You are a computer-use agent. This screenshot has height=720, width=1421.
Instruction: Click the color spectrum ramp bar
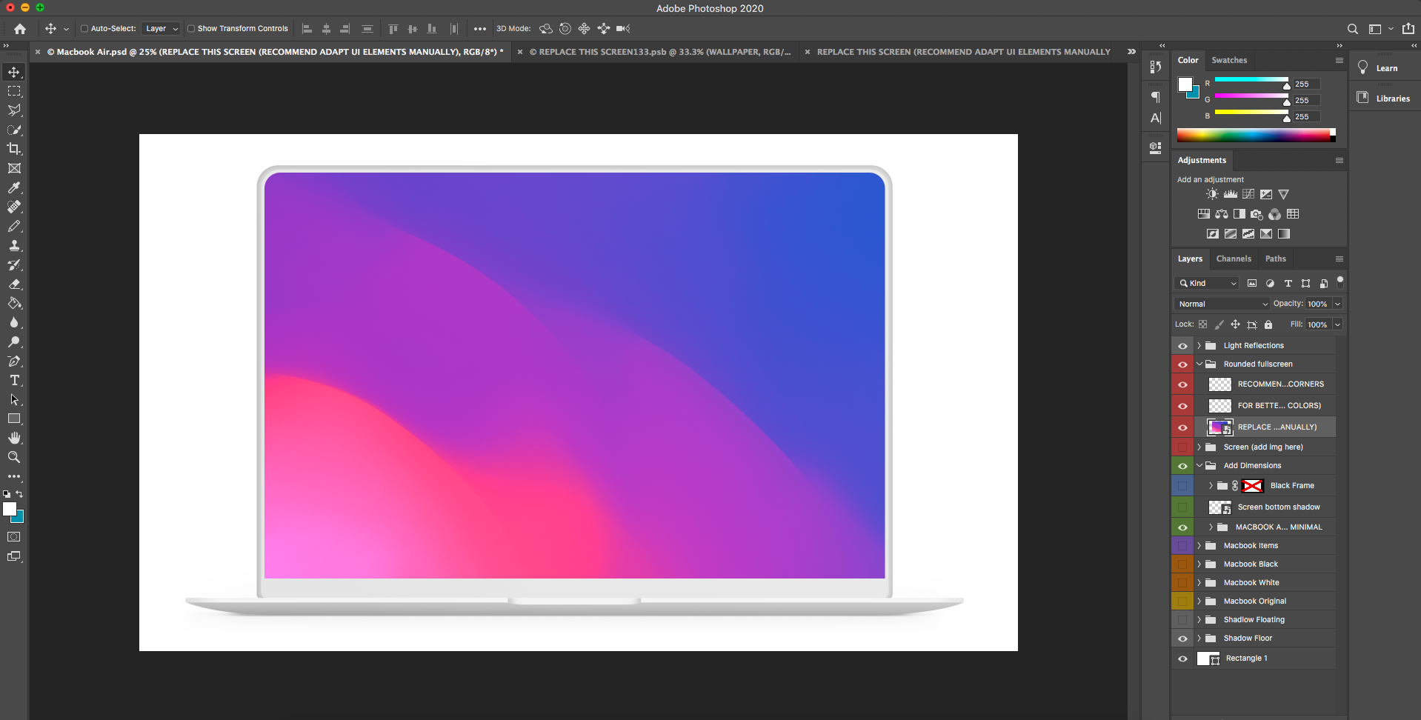coord(1254,135)
